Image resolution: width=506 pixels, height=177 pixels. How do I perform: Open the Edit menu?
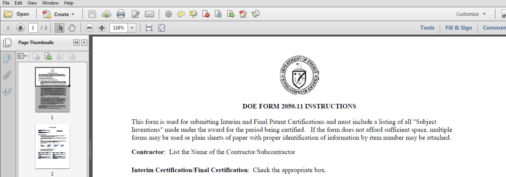coord(18,3)
